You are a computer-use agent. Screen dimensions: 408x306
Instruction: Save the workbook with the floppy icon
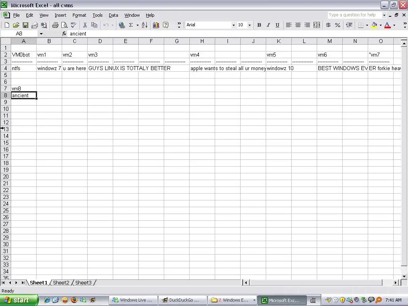(25, 25)
